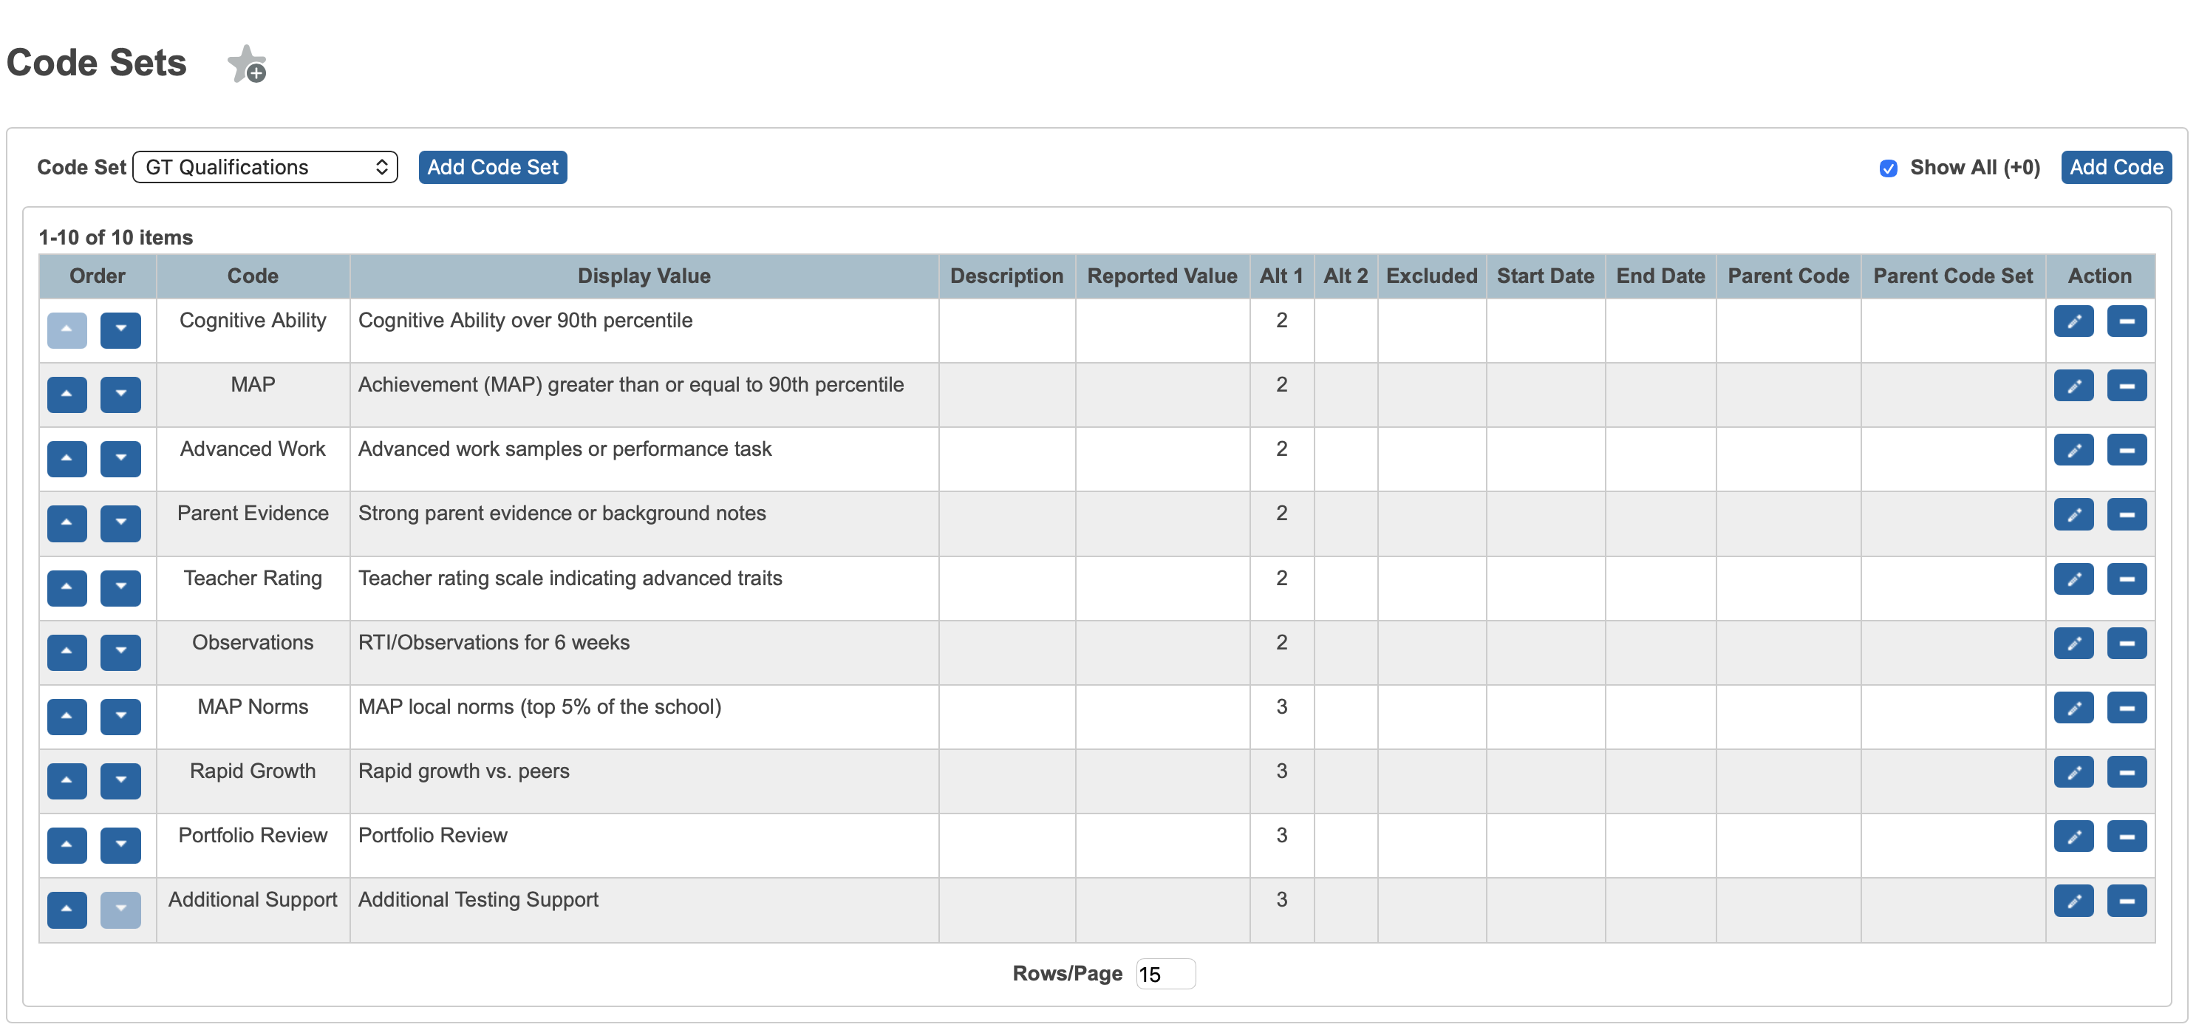2199x1030 pixels.
Task: Open the Code Set dropdown GT Qualifications
Action: (265, 167)
